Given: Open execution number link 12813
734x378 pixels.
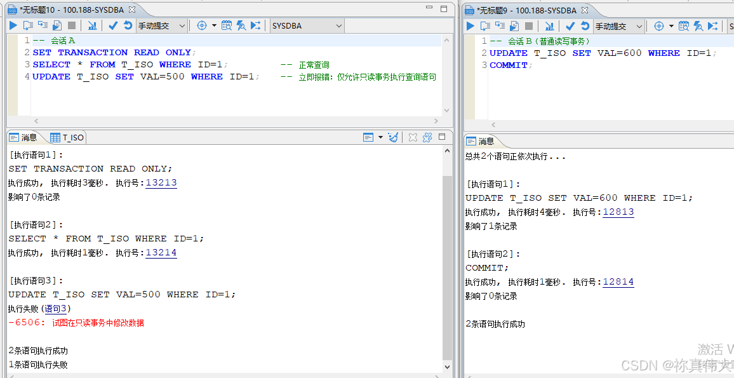Looking at the screenshot, I should coord(618,212).
